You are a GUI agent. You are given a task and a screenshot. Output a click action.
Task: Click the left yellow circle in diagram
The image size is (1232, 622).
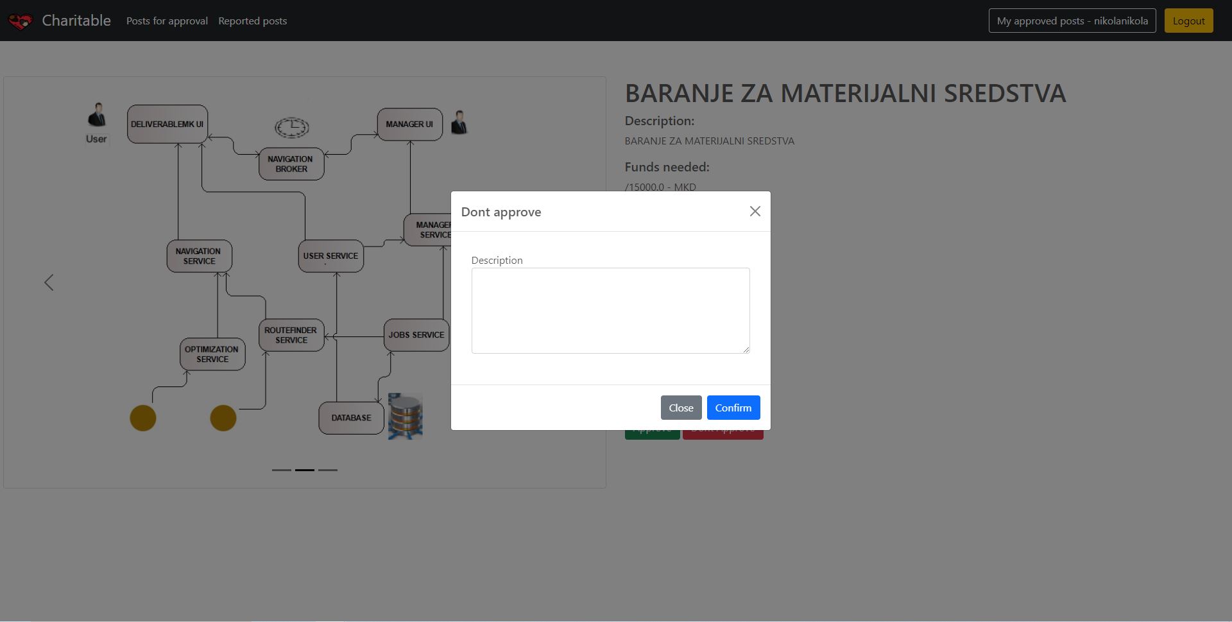coord(143,419)
